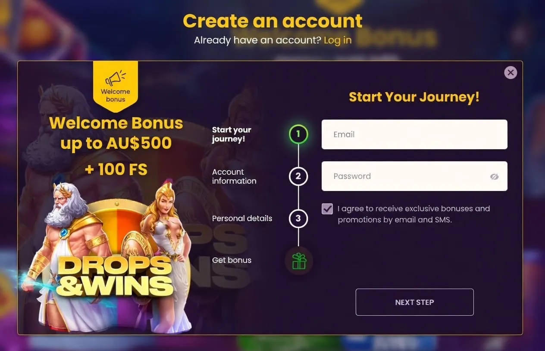This screenshot has width=545, height=351.
Task: Close the registration dialog with X
Action: (511, 73)
